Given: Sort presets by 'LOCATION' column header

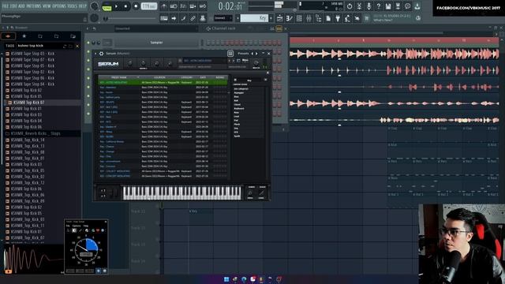Looking at the screenshot, I should [x=159, y=77].
